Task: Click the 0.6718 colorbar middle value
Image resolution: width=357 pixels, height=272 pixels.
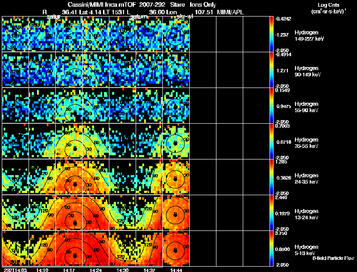Action: [x=284, y=142]
